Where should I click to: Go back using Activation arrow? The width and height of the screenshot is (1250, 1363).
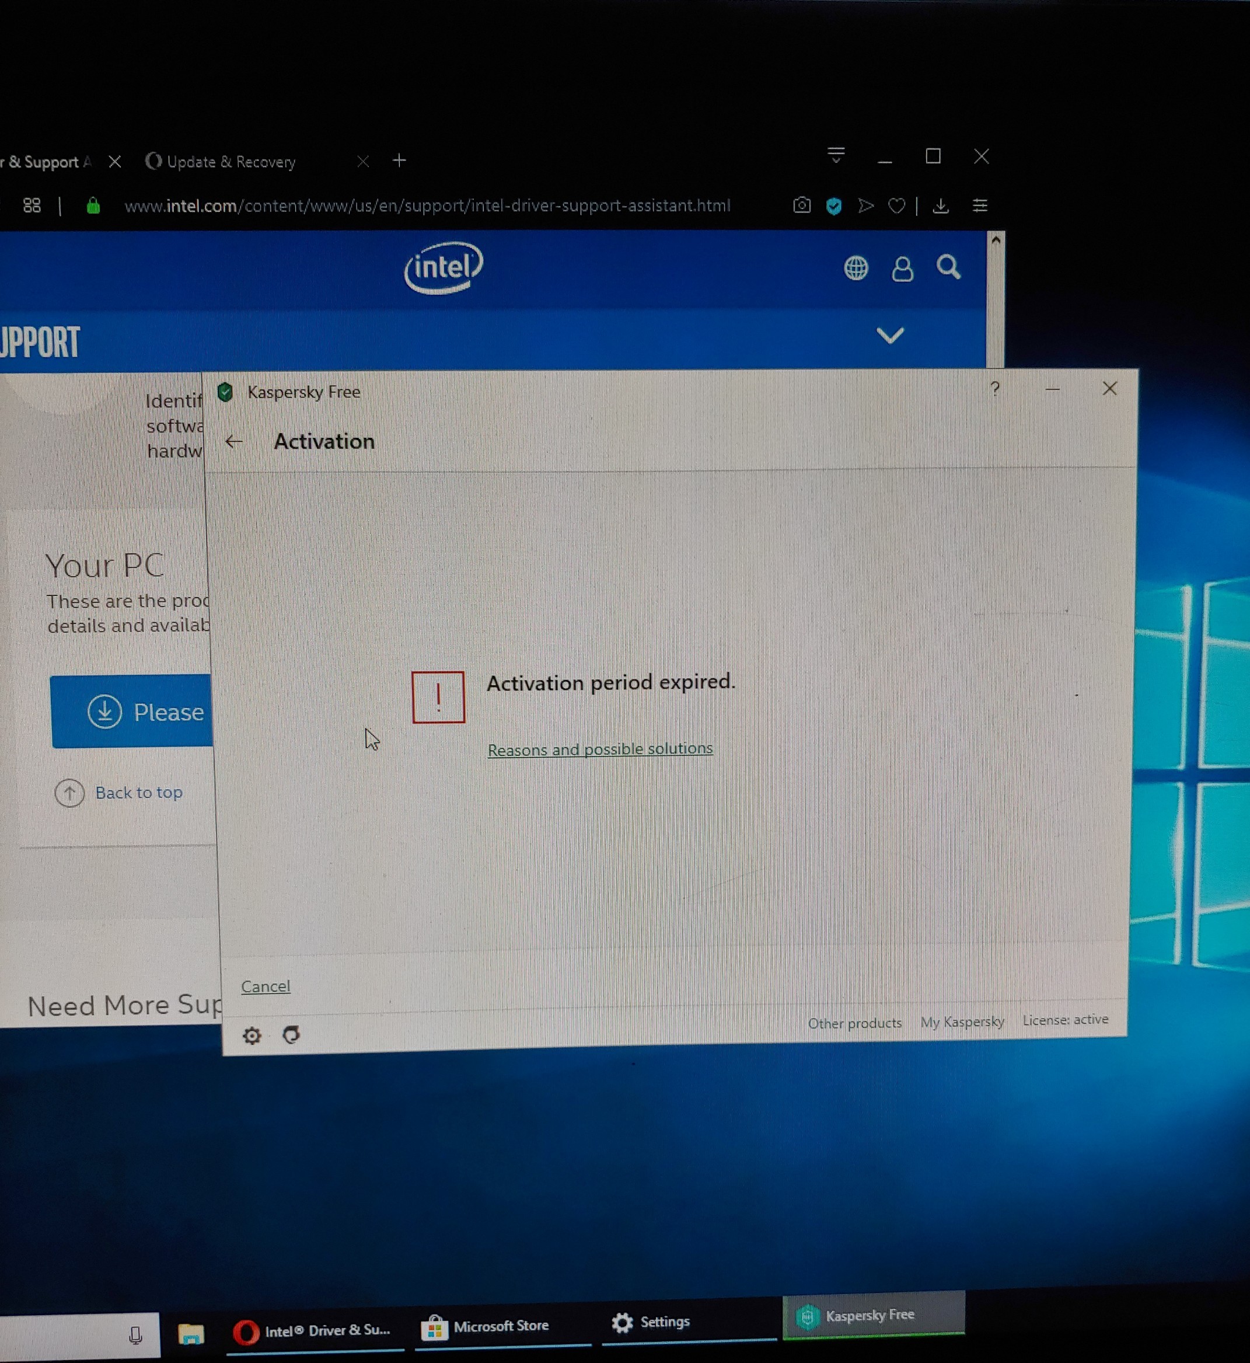(x=234, y=442)
